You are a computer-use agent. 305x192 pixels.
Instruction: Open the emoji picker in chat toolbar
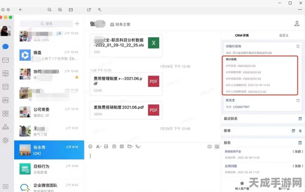coord(90,147)
